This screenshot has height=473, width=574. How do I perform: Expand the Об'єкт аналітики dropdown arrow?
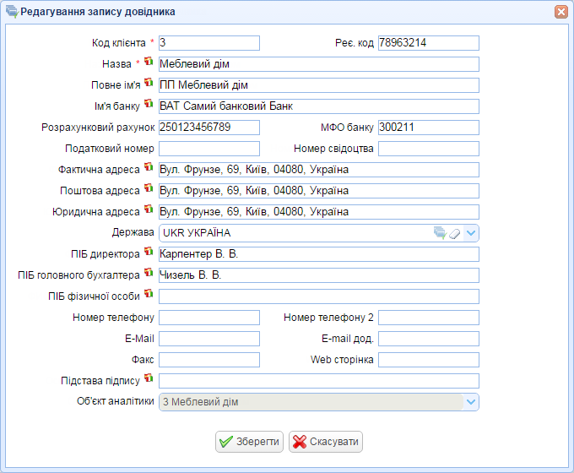pyautogui.click(x=471, y=402)
